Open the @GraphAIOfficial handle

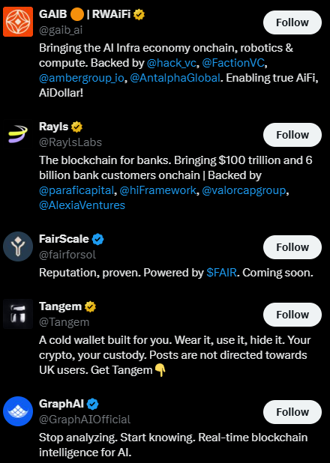coord(85,420)
